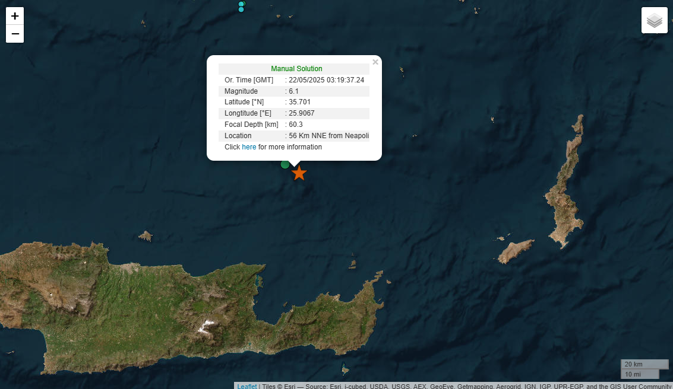Click the 'Manual Solution' popup heading
Image resolution: width=673 pixels, height=389 pixels.
point(296,69)
